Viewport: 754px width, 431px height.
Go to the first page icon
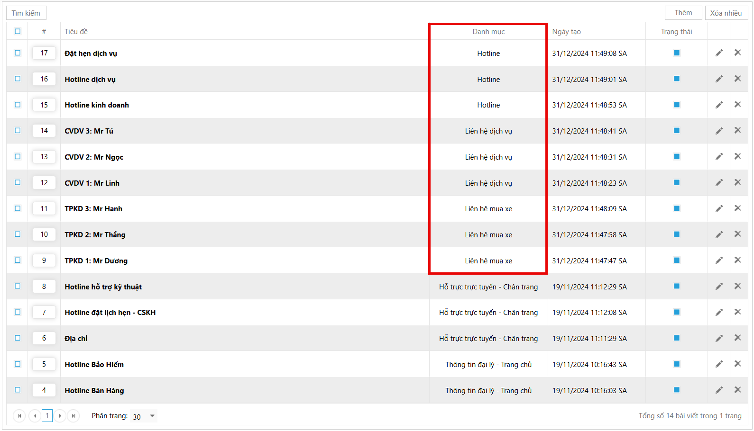(x=19, y=416)
